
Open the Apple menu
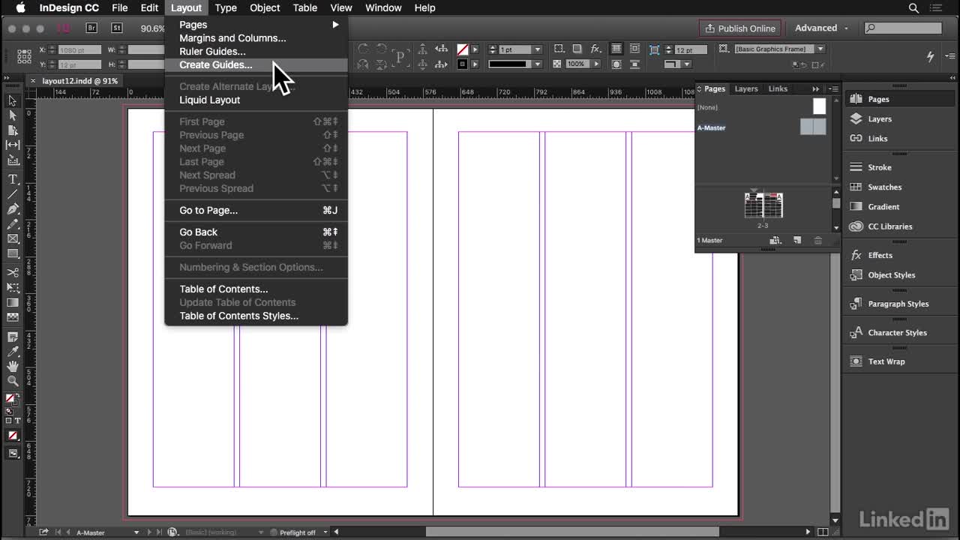[x=20, y=7]
